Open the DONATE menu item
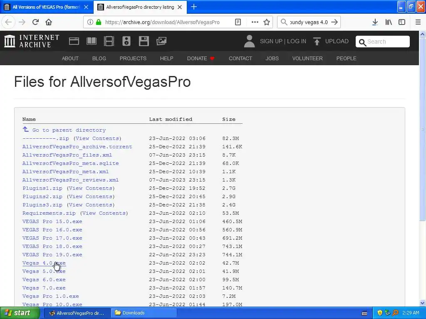 tap(201, 58)
